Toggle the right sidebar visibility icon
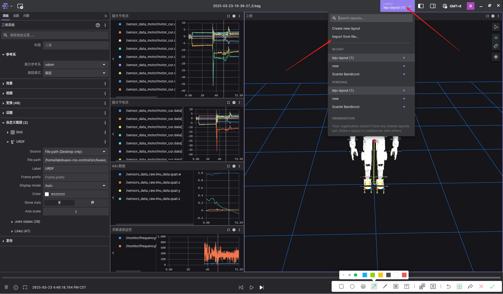Image resolution: width=503 pixels, height=294 pixels. click(x=433, y=6)
